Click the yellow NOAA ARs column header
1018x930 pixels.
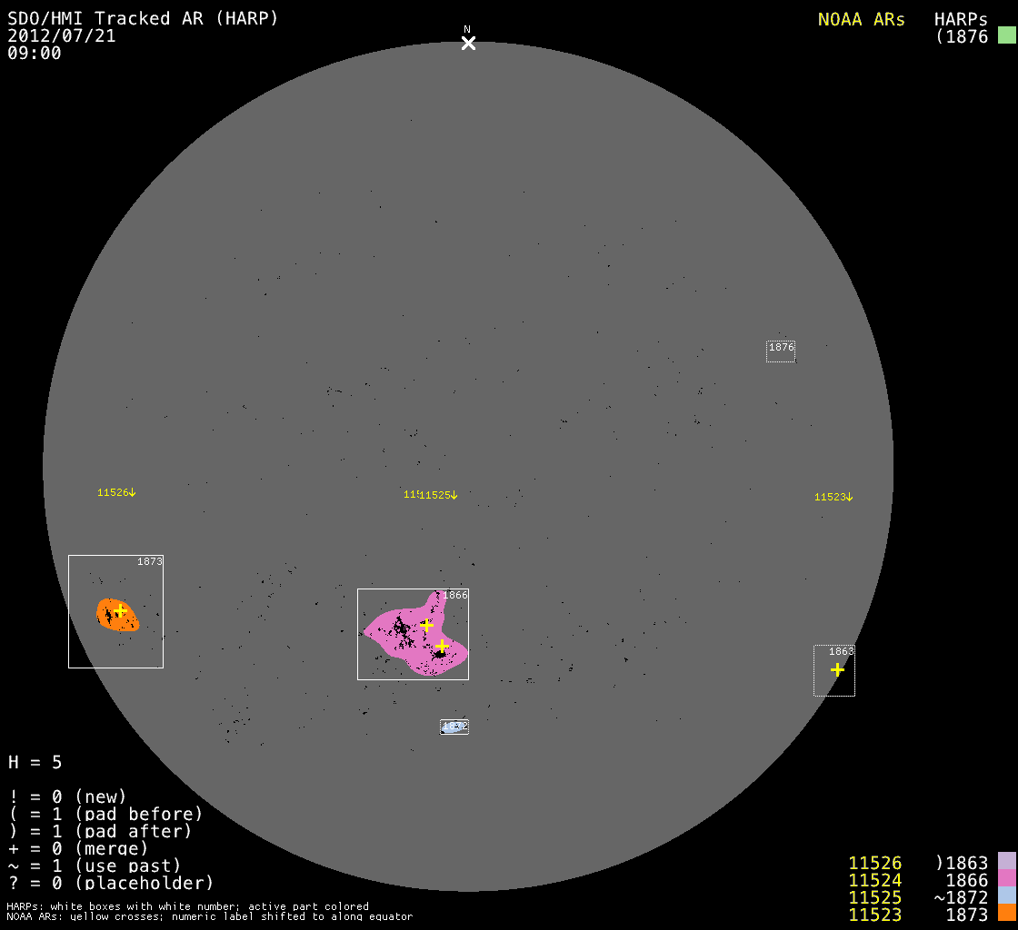tap(861, 19)
